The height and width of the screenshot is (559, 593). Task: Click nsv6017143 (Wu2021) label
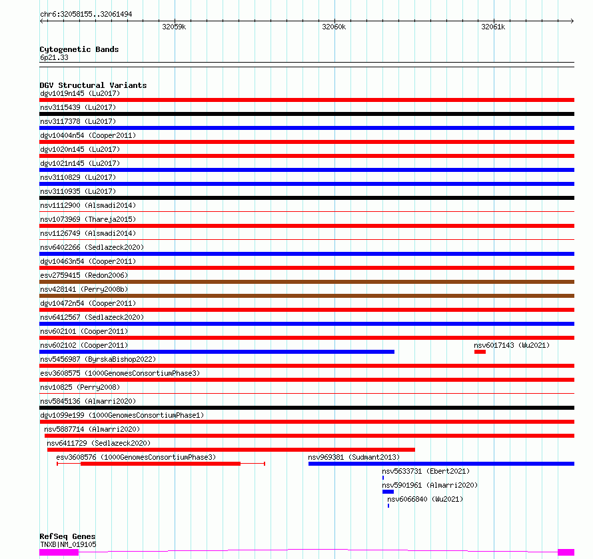(x=512, y=345)
